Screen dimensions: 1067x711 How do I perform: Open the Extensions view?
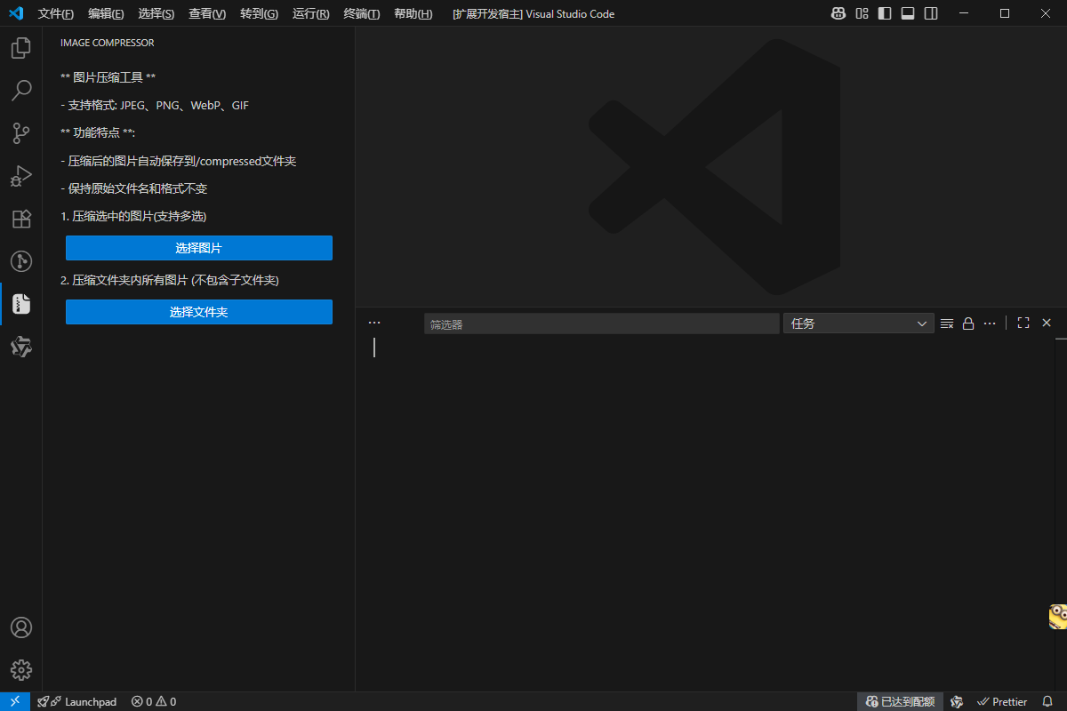[x=21, y=219]
